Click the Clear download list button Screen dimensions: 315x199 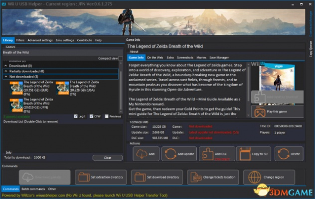click(x=108, y=158)
